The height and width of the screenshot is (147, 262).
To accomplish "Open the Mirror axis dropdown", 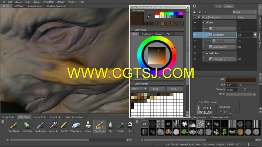I will click(x=241, y=95).
